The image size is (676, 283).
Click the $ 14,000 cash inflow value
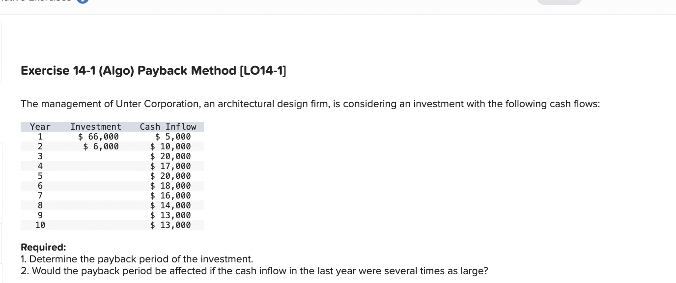click(170, 205)
